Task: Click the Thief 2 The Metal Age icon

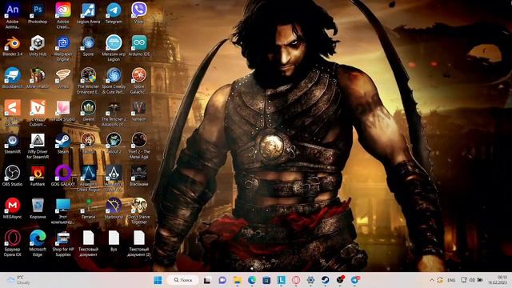Action: coord(139,146)
